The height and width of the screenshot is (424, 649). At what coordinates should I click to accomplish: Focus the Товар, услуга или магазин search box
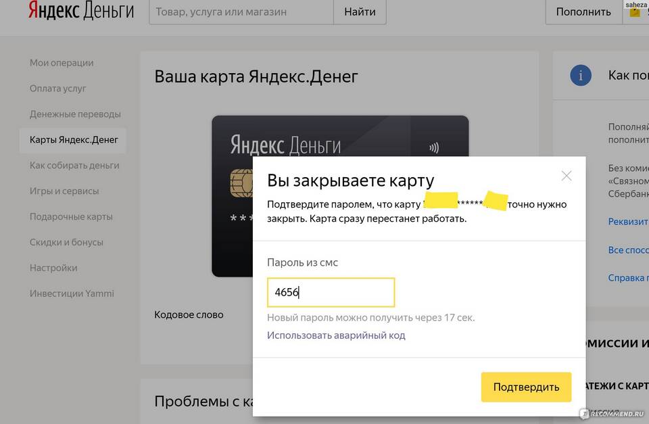[x=241, y=11]
